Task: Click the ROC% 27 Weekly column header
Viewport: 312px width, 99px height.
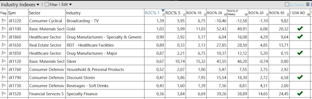Action: tap(237, 13)
